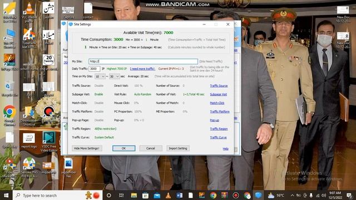
Task: Open Microsoft Store from the taskbar
Action: pyautogui.click(x=145, y=195)
